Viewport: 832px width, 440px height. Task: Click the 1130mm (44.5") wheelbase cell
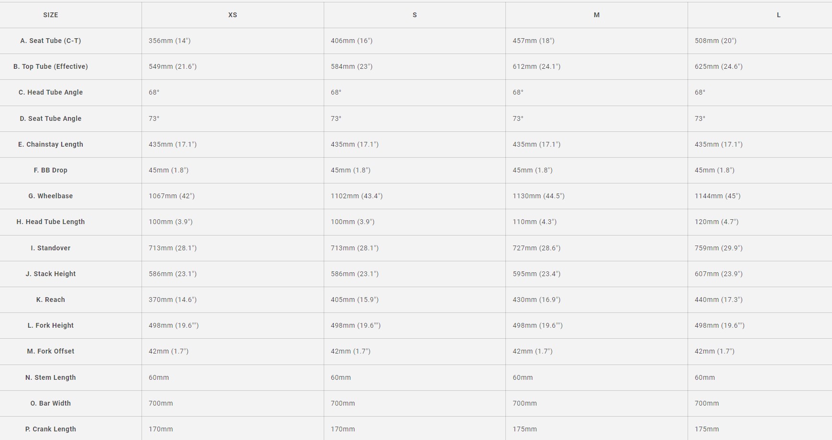538,196
